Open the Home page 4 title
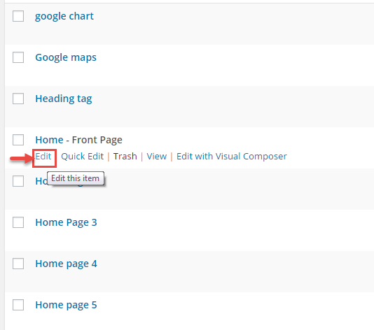 [x=66, y=264]
